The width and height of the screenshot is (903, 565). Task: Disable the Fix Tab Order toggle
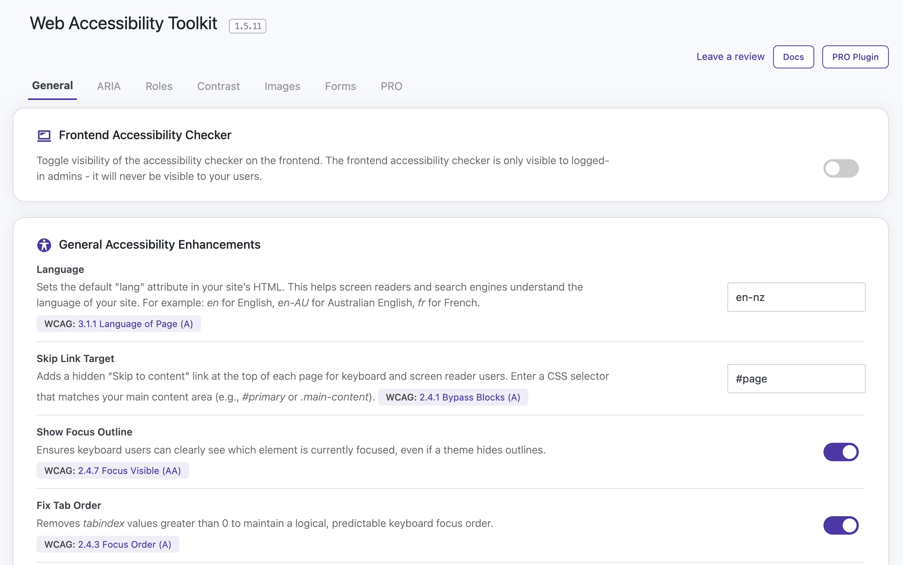[840, 525]
